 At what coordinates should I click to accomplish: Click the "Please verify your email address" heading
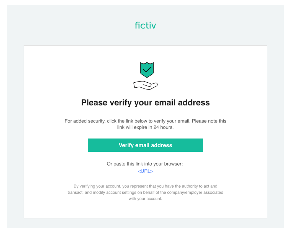click(x=145, y=103)
